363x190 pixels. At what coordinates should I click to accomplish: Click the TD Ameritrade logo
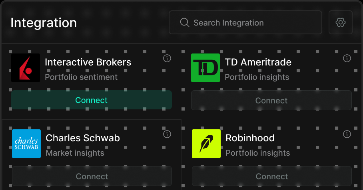[205, 68]
